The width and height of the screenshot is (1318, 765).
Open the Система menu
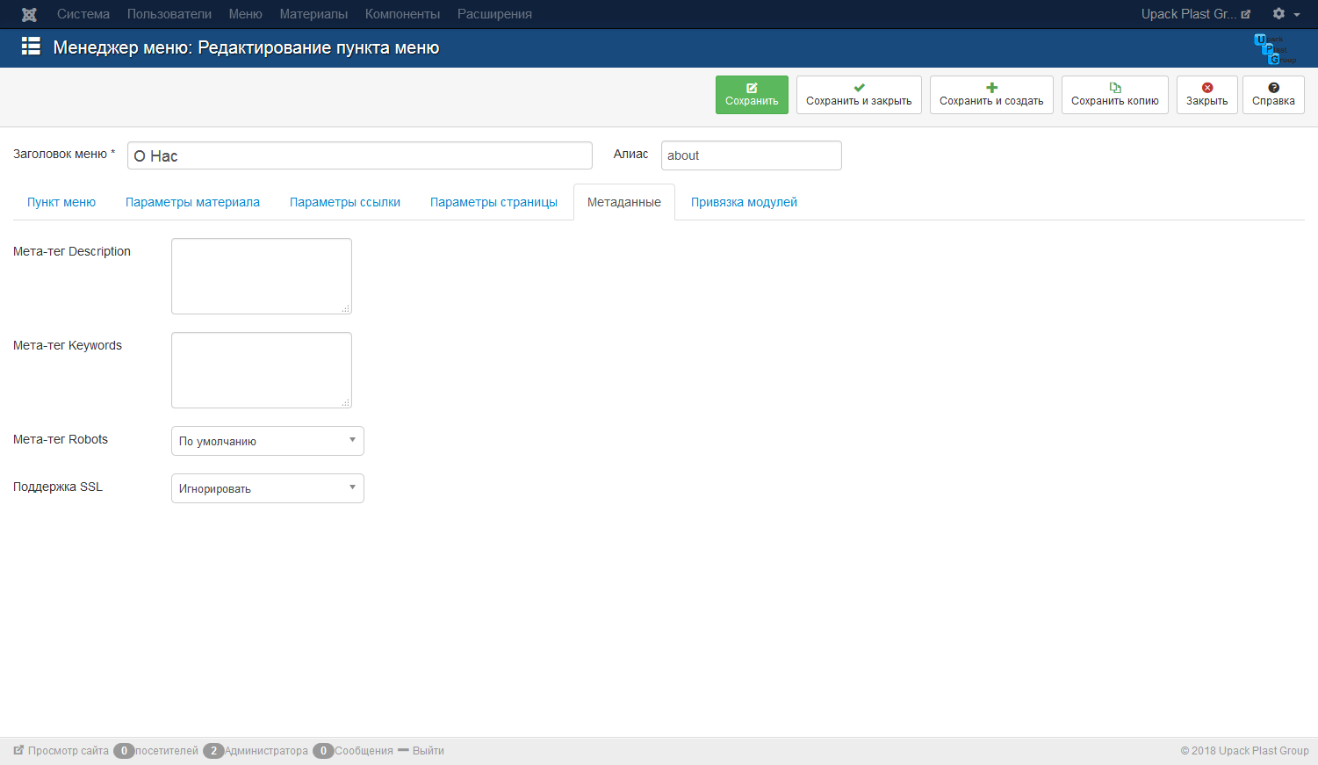[83, 14]
